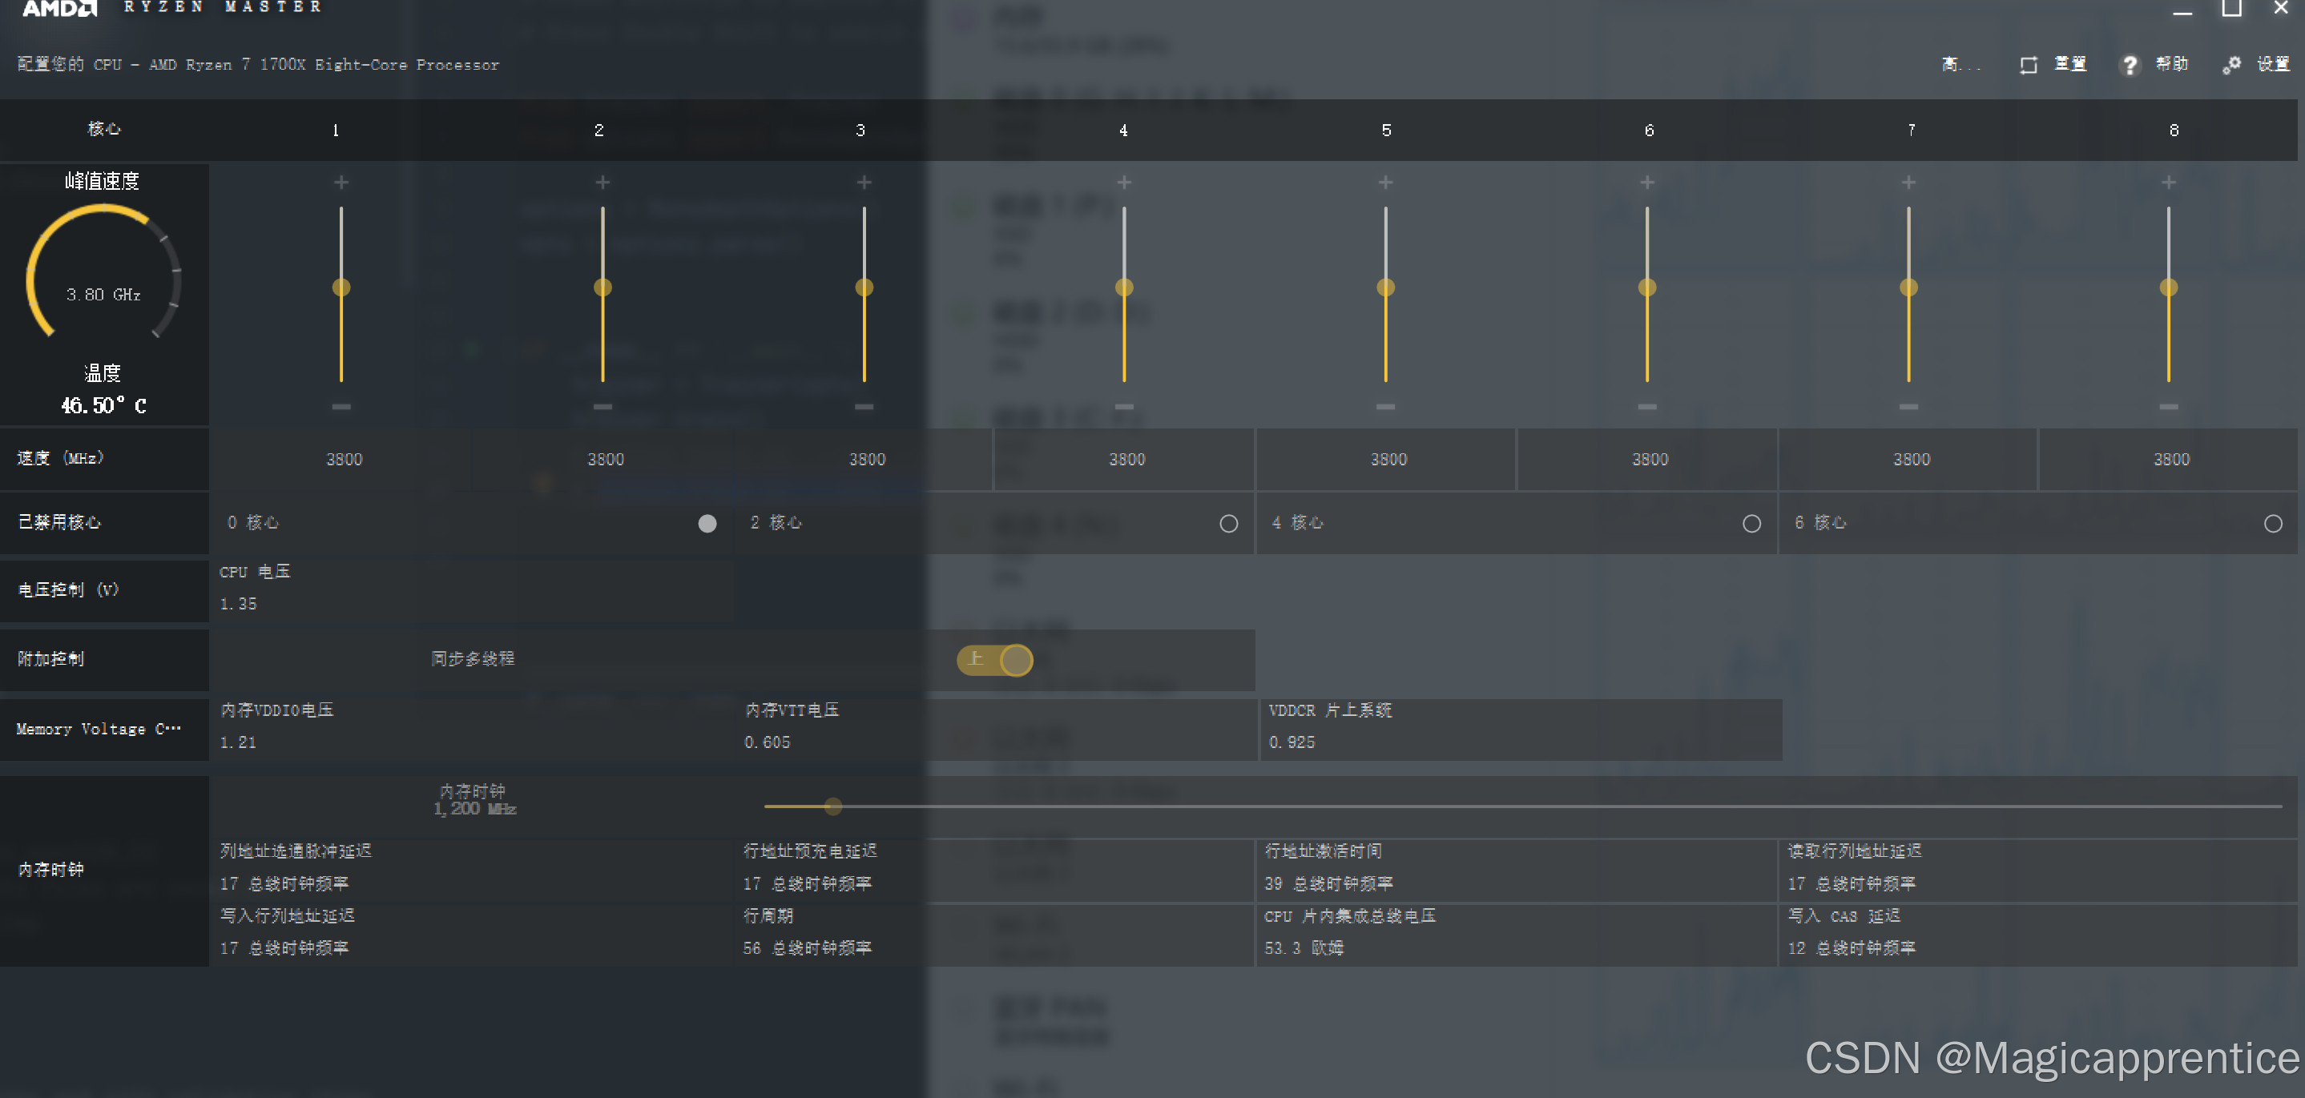Screen dimensions: 2305x1098
Task: Click core 3 speed field showing 3800
Action: point(866,460)
